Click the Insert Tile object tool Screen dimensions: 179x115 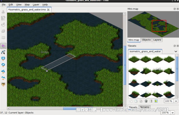coord(3,84)
